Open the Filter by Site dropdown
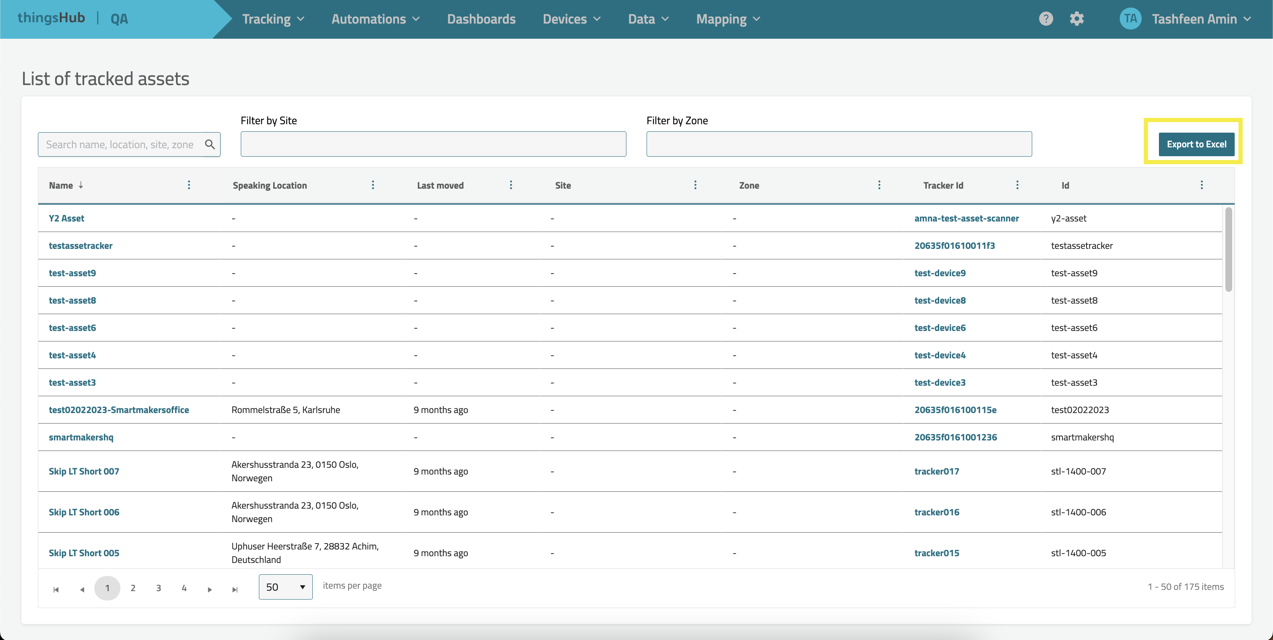The height and width of the screenshot is (640, 1273). click(433, 144)
